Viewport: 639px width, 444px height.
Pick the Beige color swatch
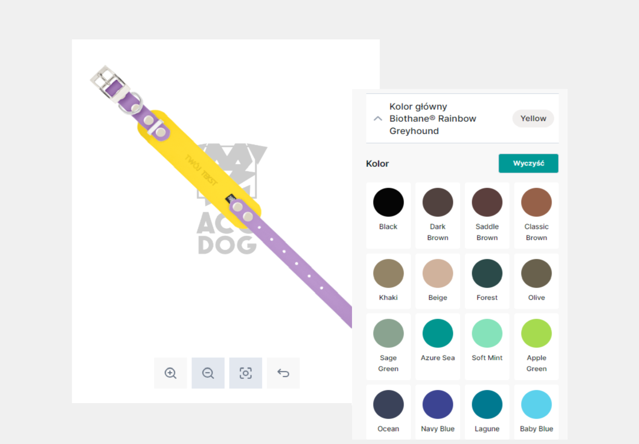437,274
